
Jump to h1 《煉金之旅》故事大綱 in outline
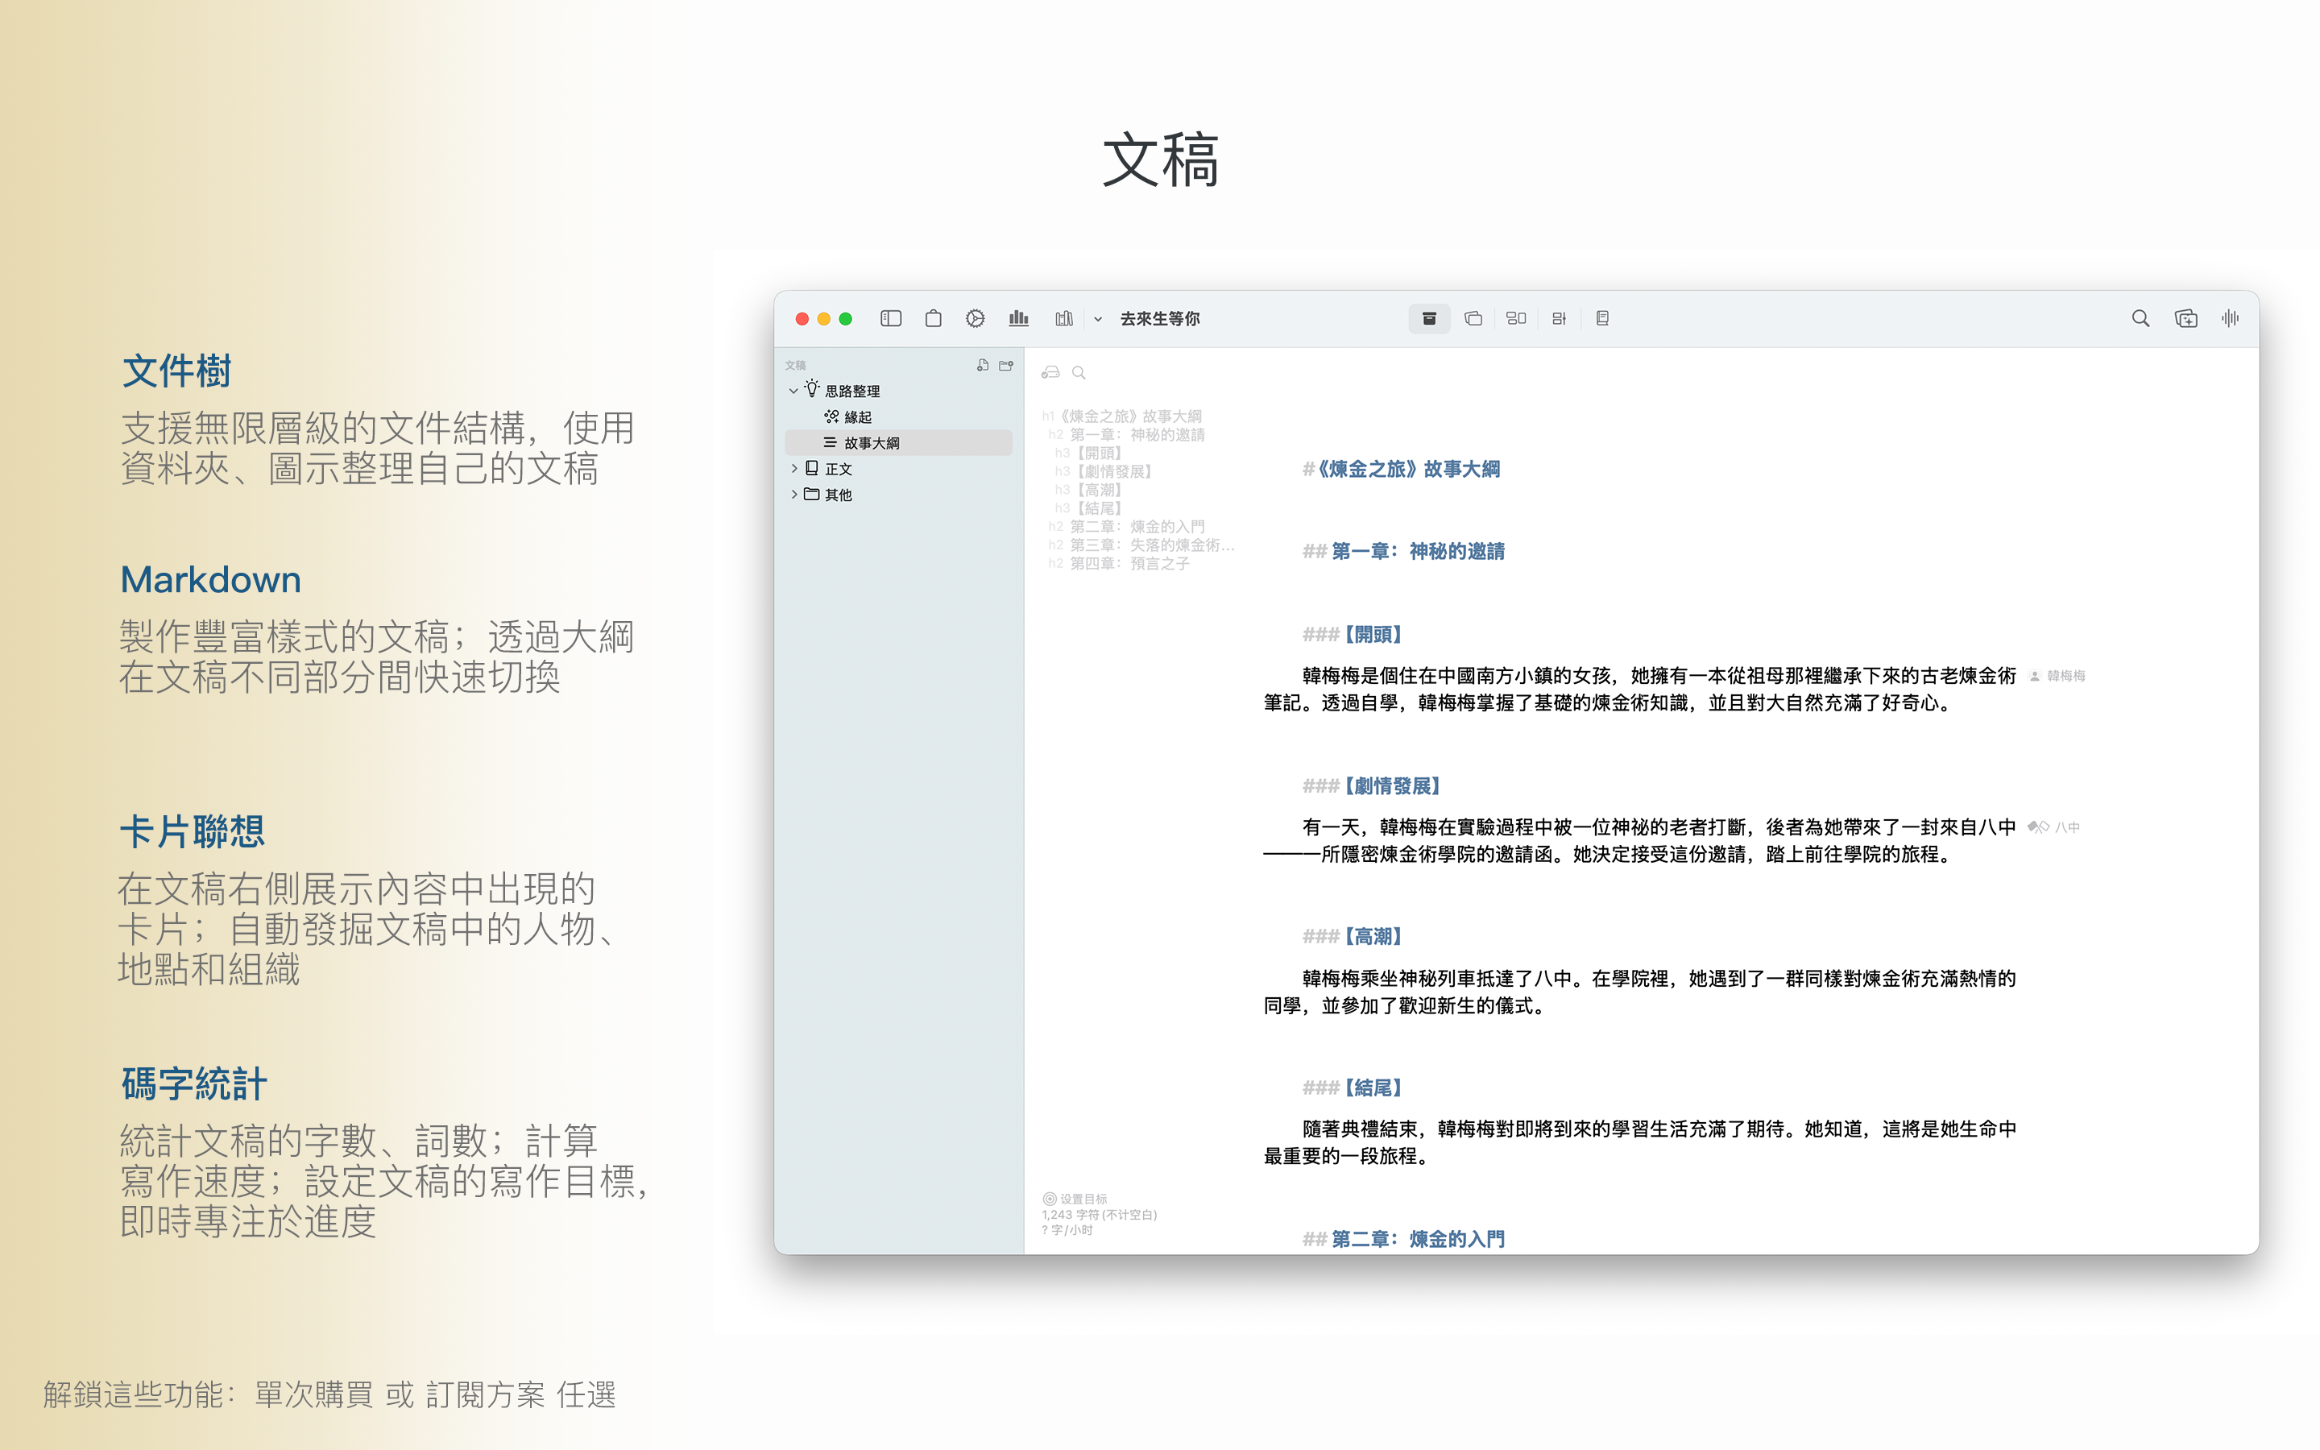coord(1121,416)
